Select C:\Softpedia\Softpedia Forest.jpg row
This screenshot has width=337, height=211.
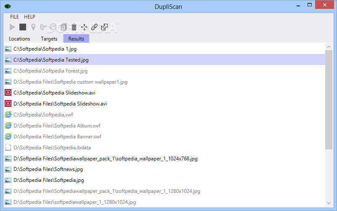coord(165,70)
